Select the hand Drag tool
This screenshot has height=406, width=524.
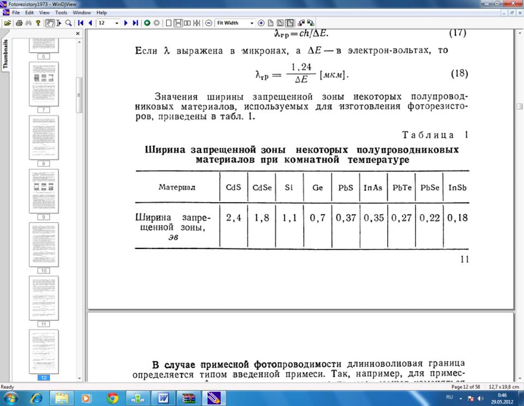point(50,23)
